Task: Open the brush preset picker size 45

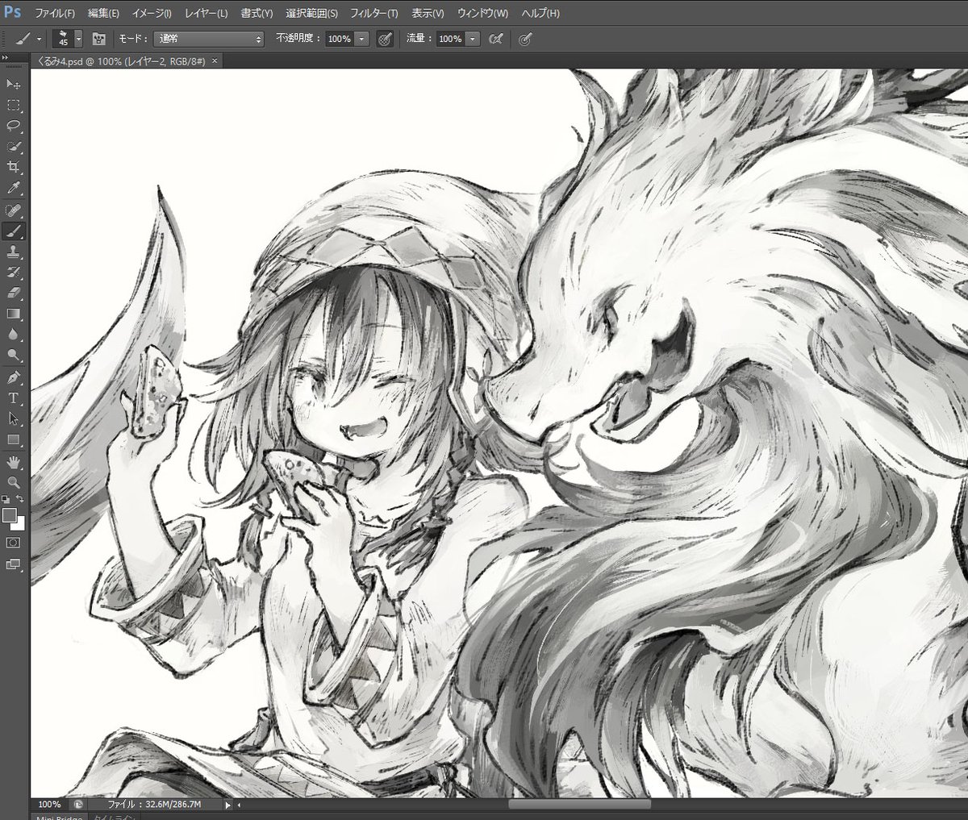Action: (68, 38)
